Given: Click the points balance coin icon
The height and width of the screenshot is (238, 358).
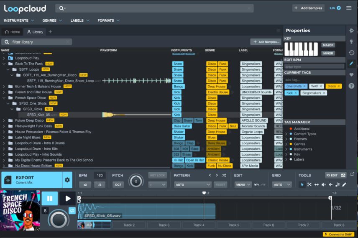Looking at the screenshot, I should tap(339, 8).
